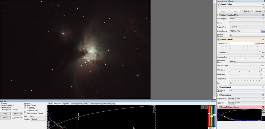Collapse the Display Histogram Stretch section
265x129 pixels.
click(x=219, y=107)
